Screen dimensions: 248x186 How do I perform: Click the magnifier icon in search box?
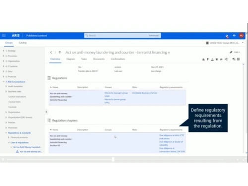[87, 35]
